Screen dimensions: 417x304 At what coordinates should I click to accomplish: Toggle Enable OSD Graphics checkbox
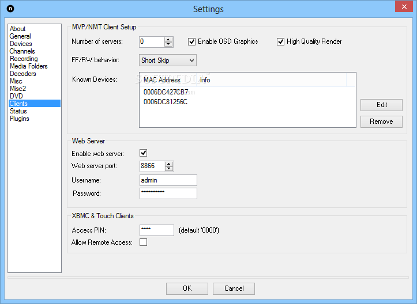(x=191, y=41)
